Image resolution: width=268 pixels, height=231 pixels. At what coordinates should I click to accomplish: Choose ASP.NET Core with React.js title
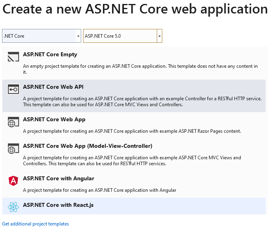[x=58, y=205]
